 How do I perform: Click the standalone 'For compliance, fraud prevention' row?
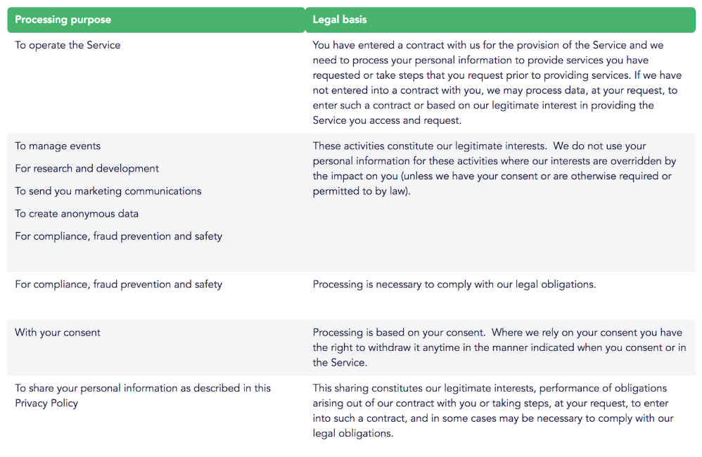pyautogui.click(x=118, y=285)
